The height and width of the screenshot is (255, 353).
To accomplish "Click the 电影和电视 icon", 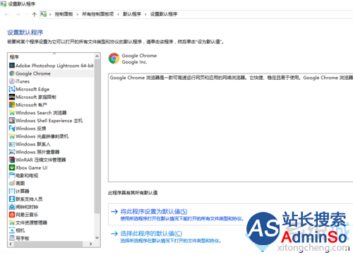I will pyautogui.click(x=12, y=175).
